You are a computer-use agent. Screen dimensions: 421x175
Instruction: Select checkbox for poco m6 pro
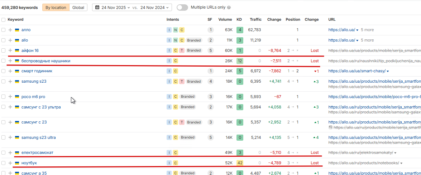point(3,97)
